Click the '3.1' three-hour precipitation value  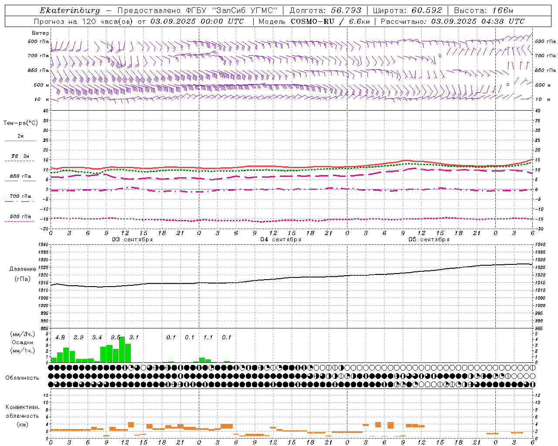point(134,338)
